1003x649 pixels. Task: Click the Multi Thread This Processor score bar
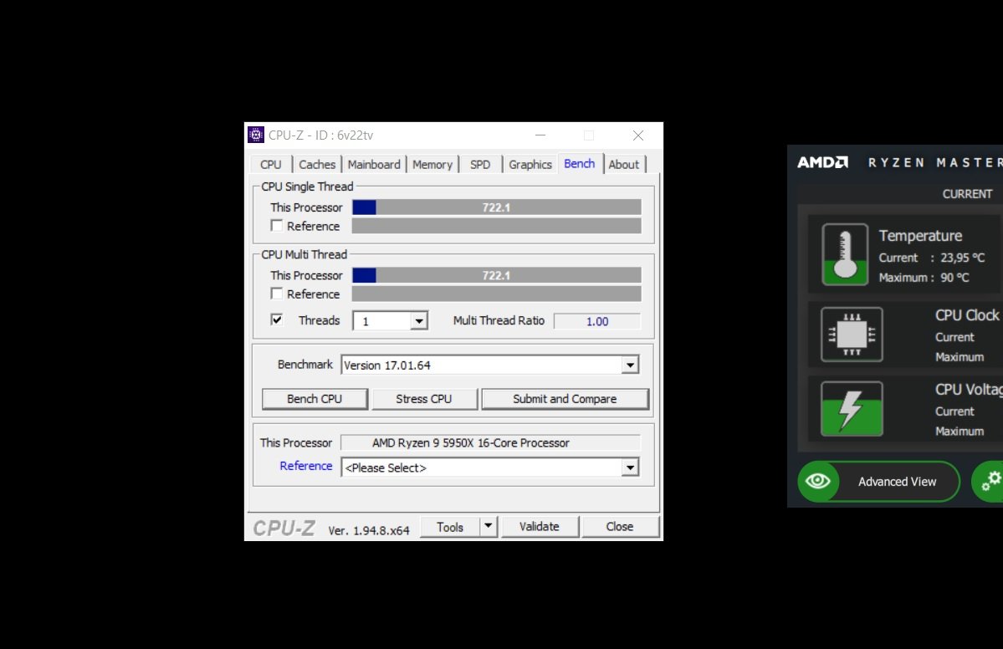click(496, 275)
